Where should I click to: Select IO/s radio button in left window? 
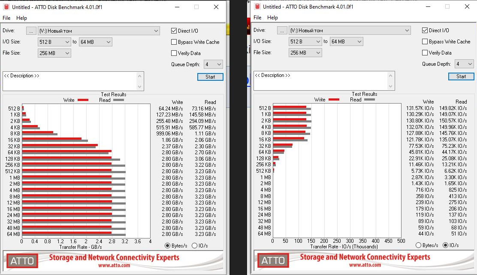pos(195,246)
